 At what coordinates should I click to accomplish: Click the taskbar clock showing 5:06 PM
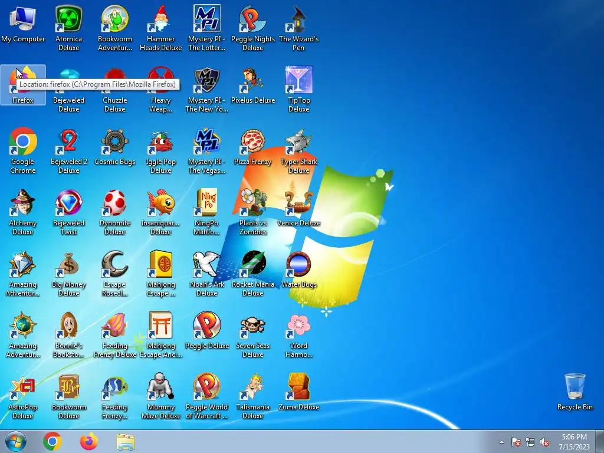574,442
